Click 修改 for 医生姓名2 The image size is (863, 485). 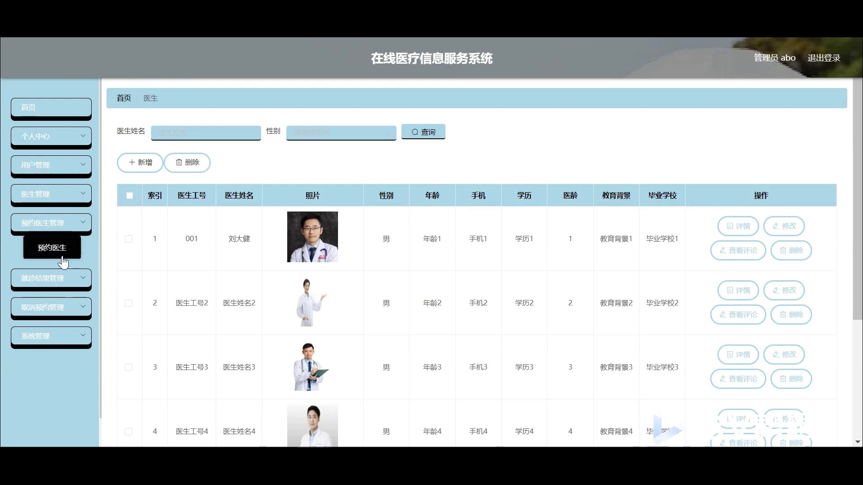784,290
